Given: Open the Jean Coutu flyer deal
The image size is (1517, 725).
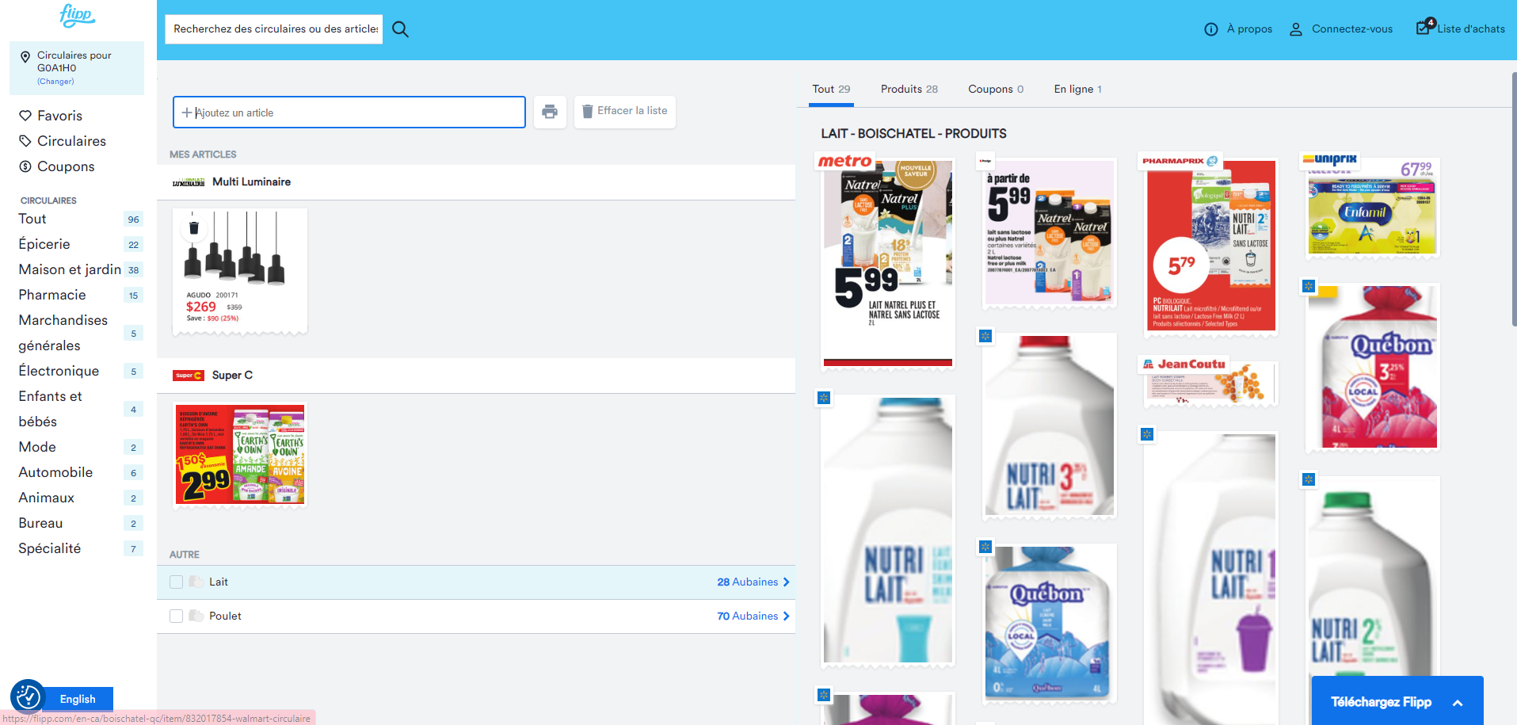Looking at the screenshot, I should tap(1211, 383).
